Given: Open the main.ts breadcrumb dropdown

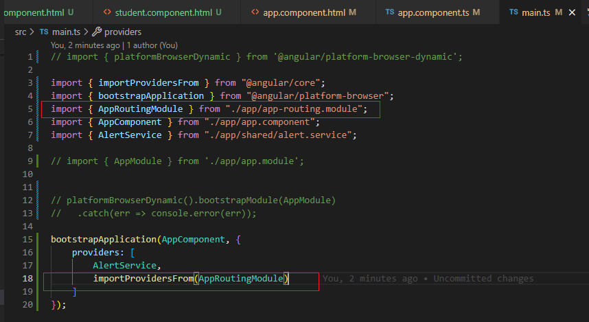Looking at the screenshot, I should (x=65, y=32).
